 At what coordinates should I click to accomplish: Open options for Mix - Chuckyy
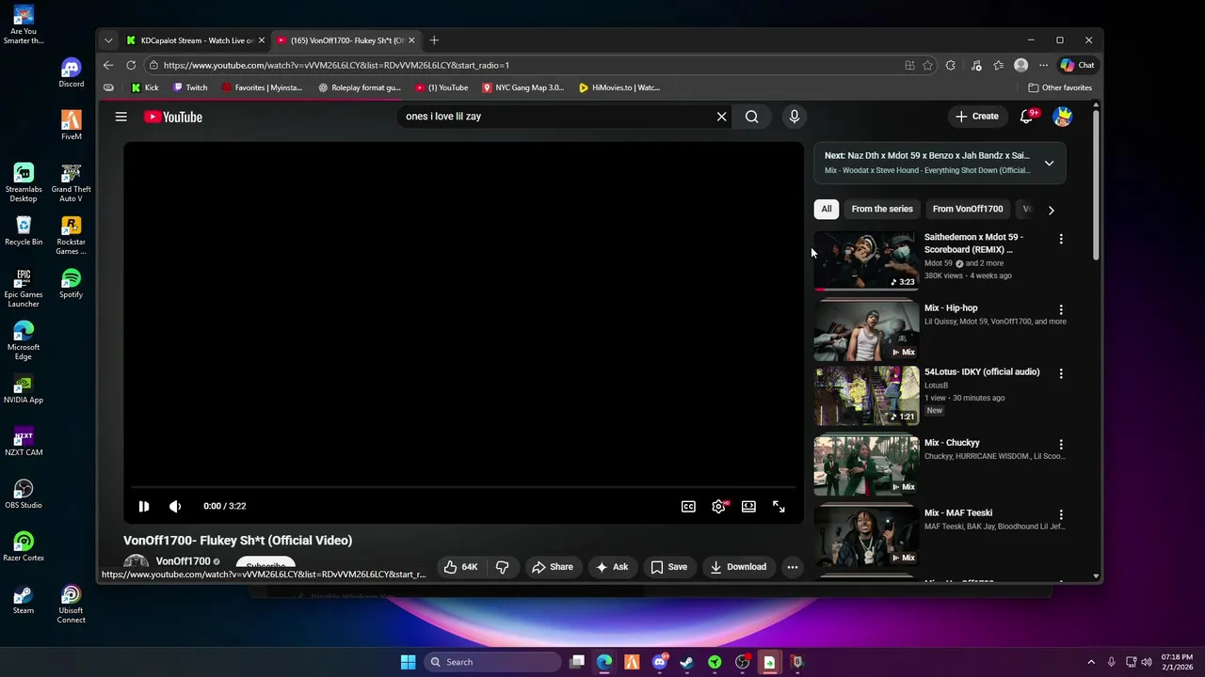pos(1061,444)
